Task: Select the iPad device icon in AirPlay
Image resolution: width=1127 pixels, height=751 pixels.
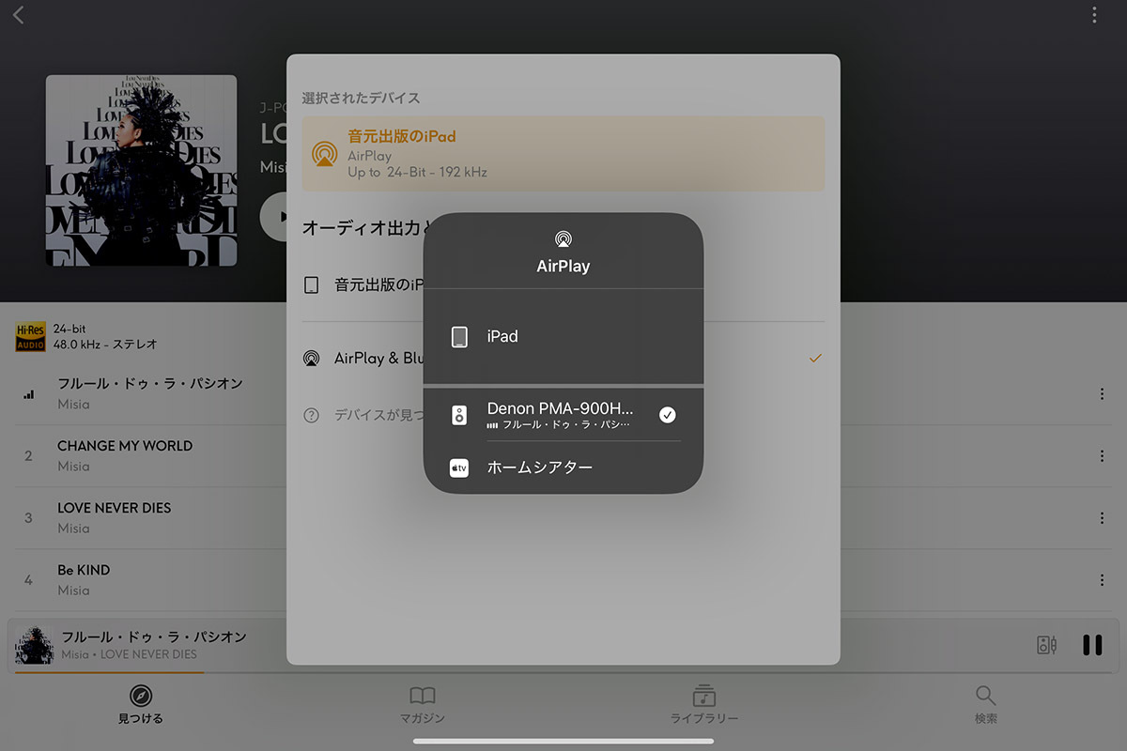Action: tap(459, 337)
